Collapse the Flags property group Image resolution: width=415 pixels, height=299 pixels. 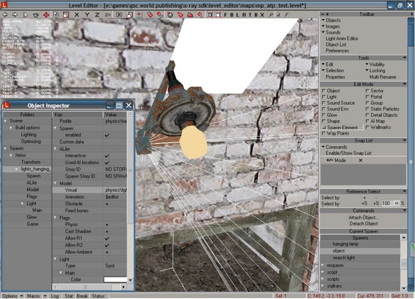coord(55,218)
